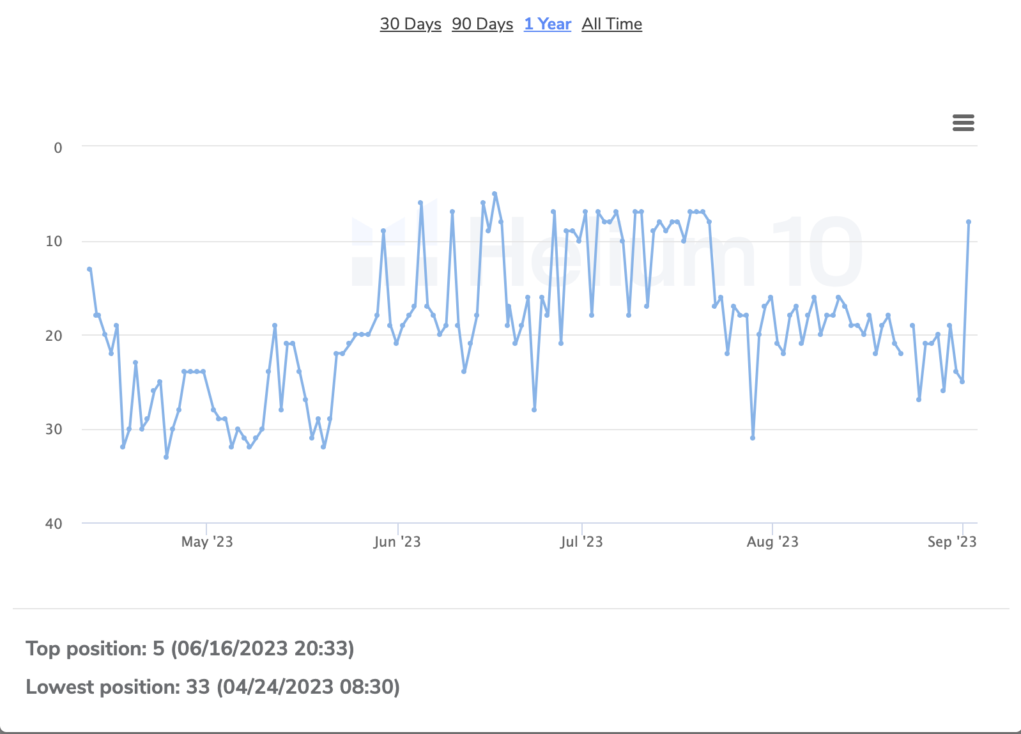Viewport: 1021px width, 734px height.
Task: Click the y-axis value 40
Action: pyautogui.click(x=54, y=524)
